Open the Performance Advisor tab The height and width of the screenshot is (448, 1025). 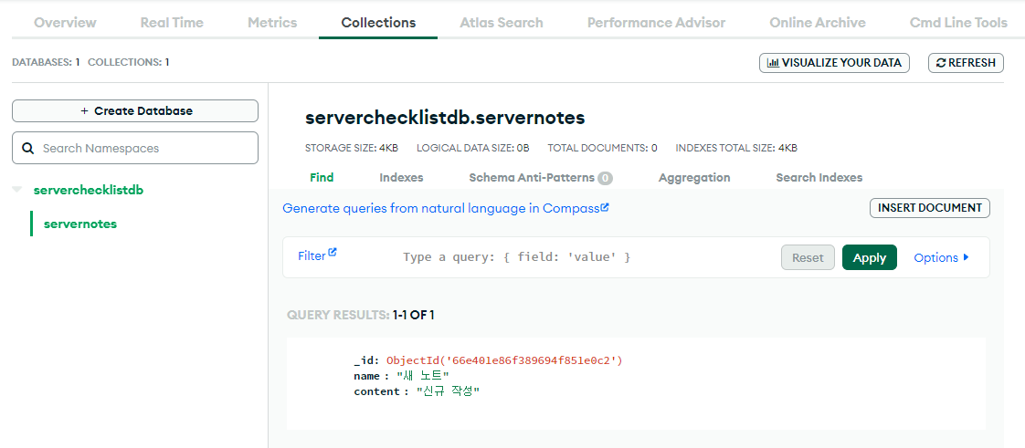click(x=656, y=22)
